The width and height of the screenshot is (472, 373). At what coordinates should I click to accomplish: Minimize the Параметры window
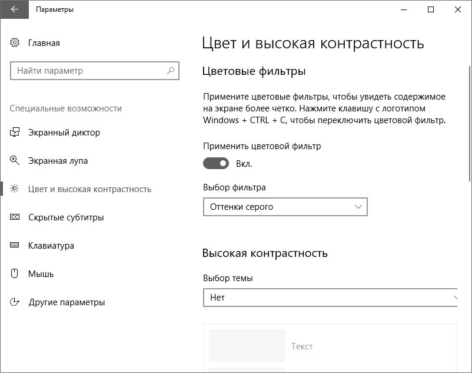point(404,9)
